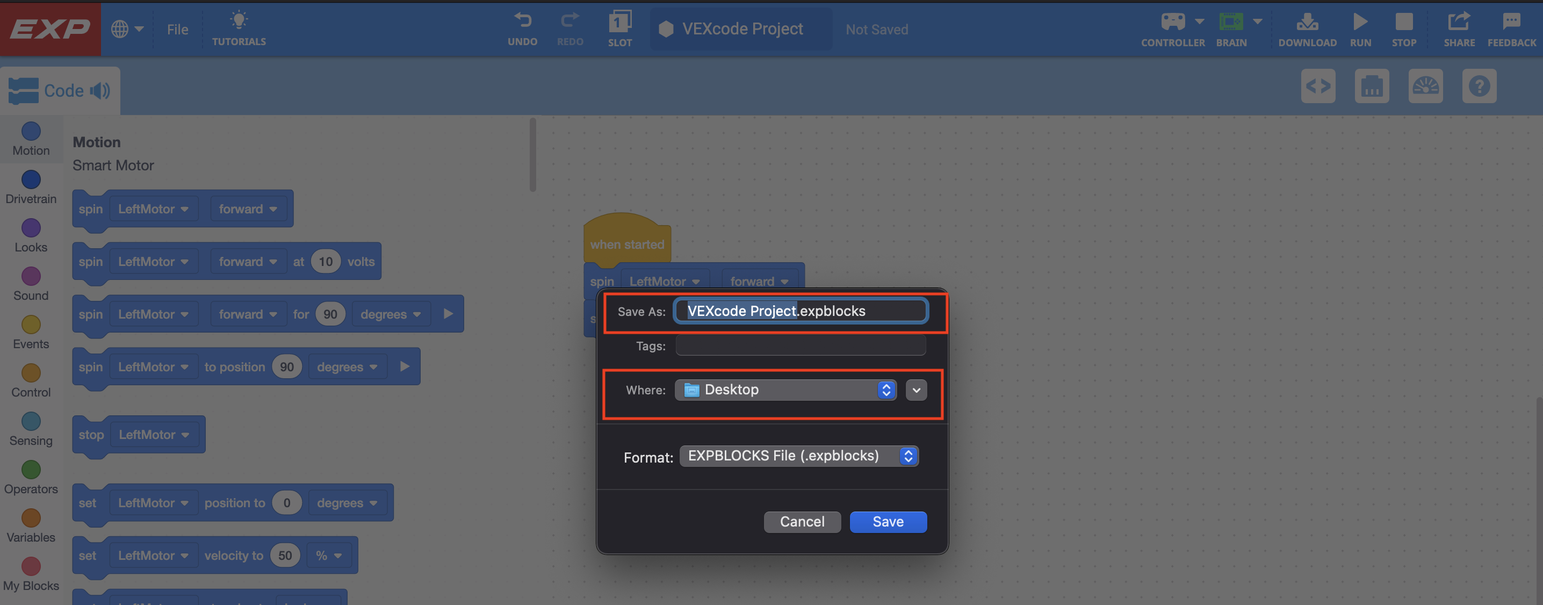Click the when started hat block

(626, 240)
